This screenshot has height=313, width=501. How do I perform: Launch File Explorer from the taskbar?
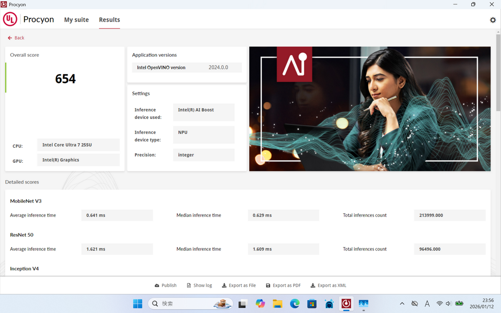(278, 303)
